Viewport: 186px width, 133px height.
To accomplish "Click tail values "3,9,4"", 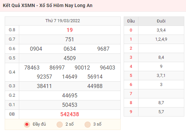I will click(x=161, y=30).
